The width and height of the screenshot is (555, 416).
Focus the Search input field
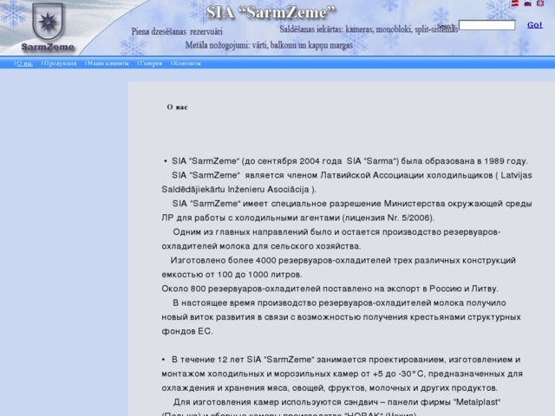(x=486, y=25)
